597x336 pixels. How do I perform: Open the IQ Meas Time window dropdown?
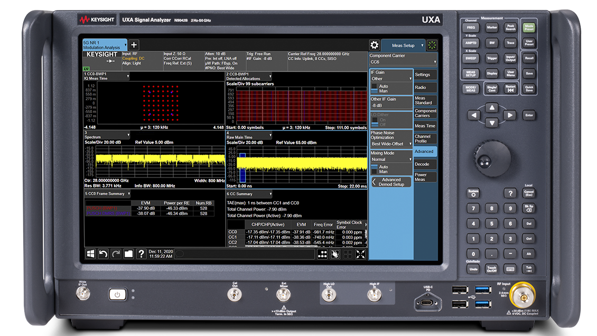pyautogui.click(x=107, y=76)
